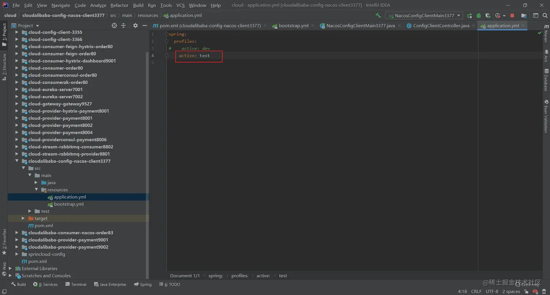Click the profiles: breadcrumb below the editor
Image resolution: width=550 pixels, height=295 pixels.
coord(240,276)
